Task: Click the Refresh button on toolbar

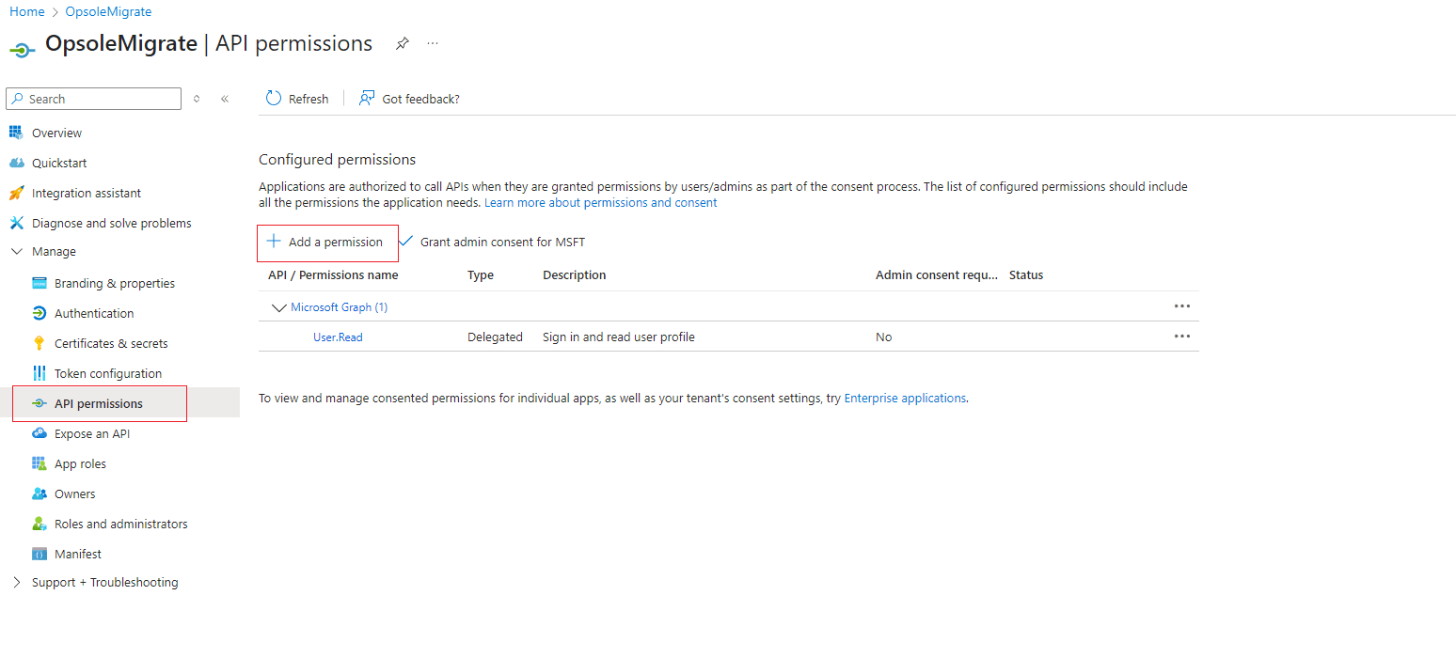Action: point(297,98)
